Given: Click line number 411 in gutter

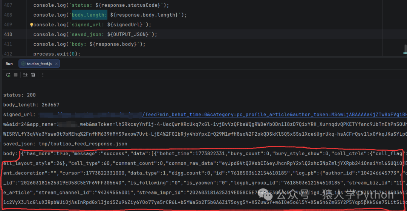Looking at the screenshot, I should [x=8, y=44].
